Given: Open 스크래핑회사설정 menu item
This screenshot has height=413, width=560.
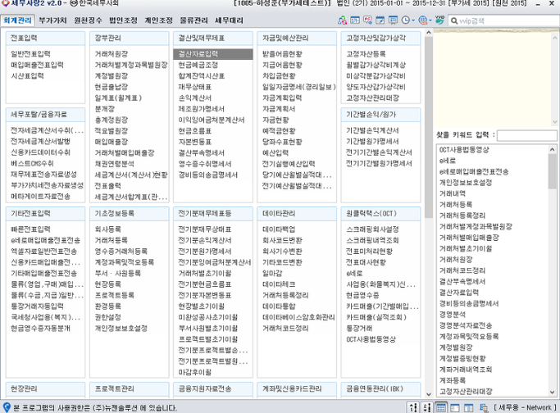Looking at the screenshot, I should [372, 229].
